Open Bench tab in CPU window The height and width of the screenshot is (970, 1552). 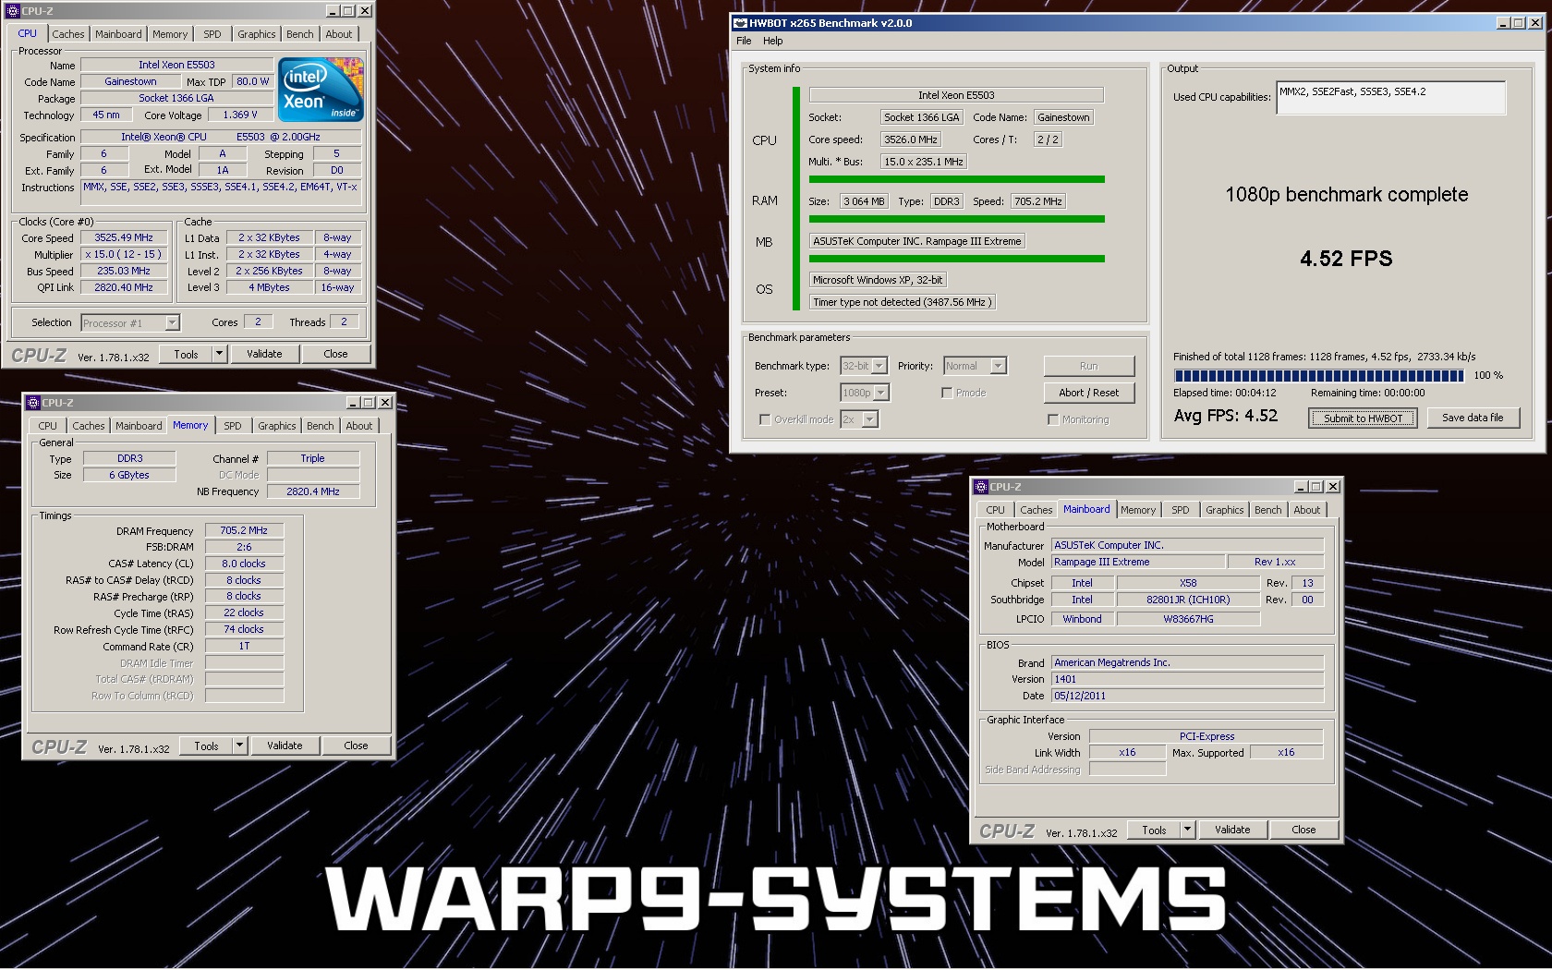point(299,34)
